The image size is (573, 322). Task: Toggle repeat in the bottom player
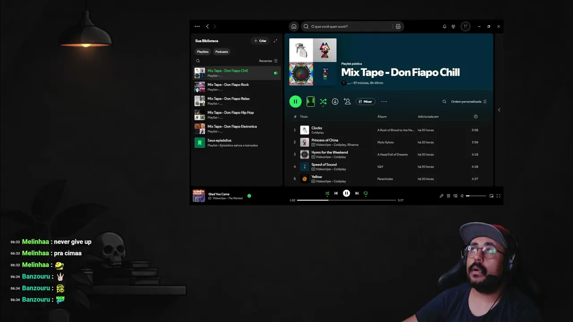click(366, 194)
